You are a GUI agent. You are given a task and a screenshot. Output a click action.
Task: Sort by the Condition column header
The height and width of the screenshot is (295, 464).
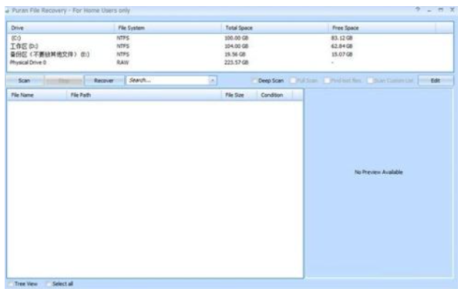(x=274, y=96)
